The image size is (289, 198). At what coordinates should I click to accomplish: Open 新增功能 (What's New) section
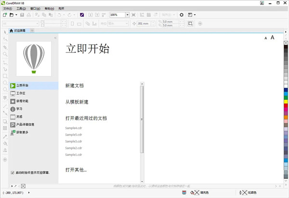[22, 101]
